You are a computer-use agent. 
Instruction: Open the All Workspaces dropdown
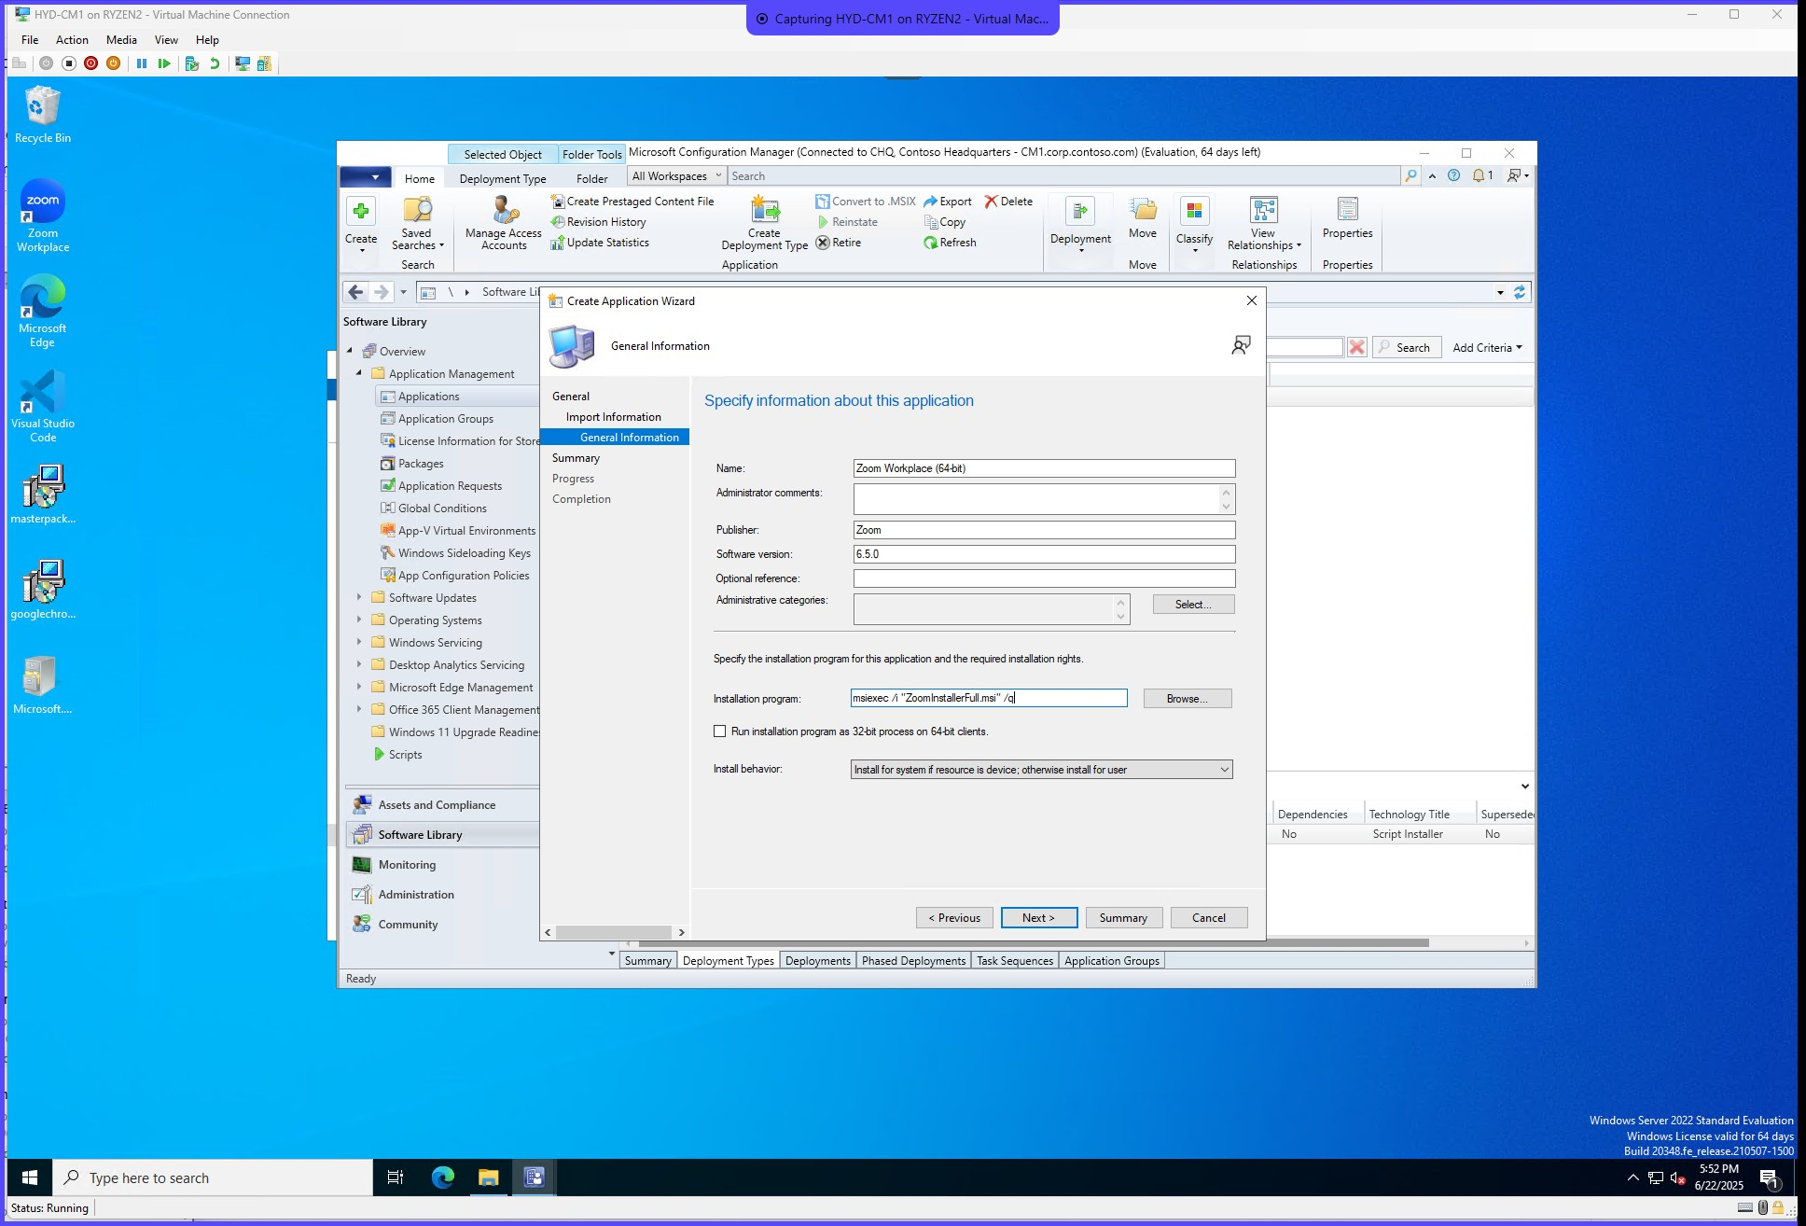click(x=677, y=176)
